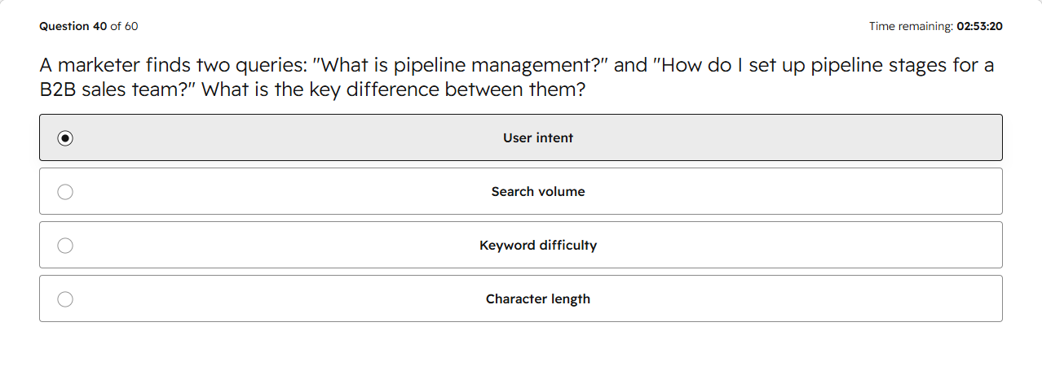Choose the Keyword difficulty radio button
The image size is (1042, 379).
[65, 246]
